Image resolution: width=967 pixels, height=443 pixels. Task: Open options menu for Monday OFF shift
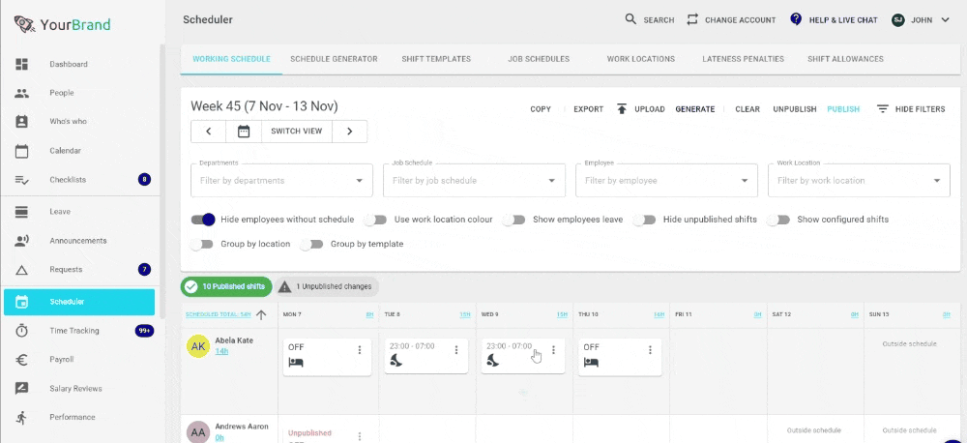coord(360,350)
